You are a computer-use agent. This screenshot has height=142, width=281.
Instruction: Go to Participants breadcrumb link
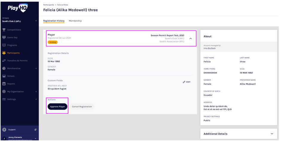point(48,5)
